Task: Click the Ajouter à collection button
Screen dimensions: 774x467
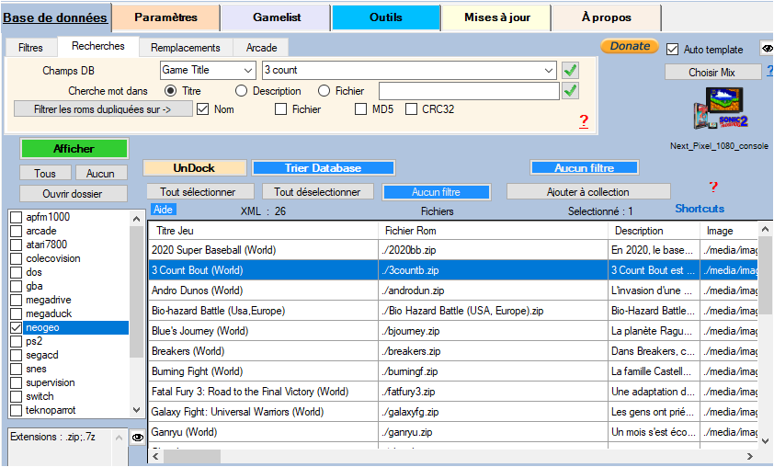Action: 587,192
